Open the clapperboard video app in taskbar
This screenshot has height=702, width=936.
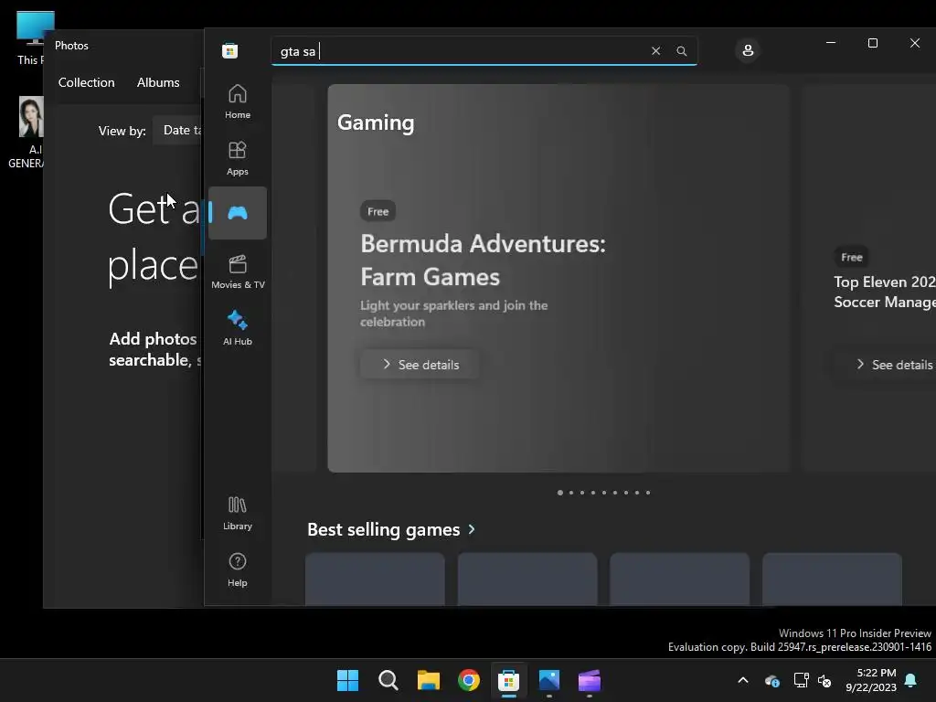tap(590, 680)
